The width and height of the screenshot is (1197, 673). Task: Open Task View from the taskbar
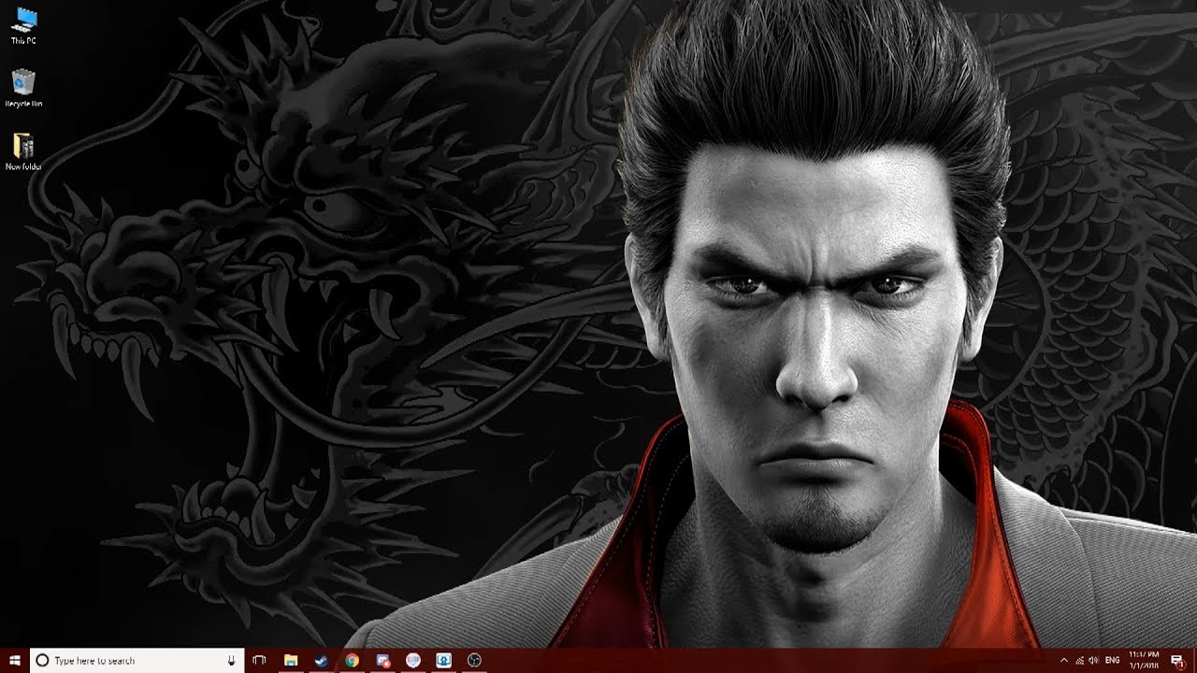coord(260,660)
